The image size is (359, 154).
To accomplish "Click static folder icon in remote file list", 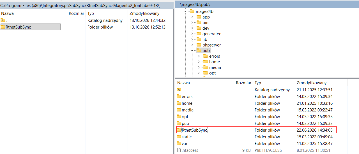I will click(x=179, y=137).
